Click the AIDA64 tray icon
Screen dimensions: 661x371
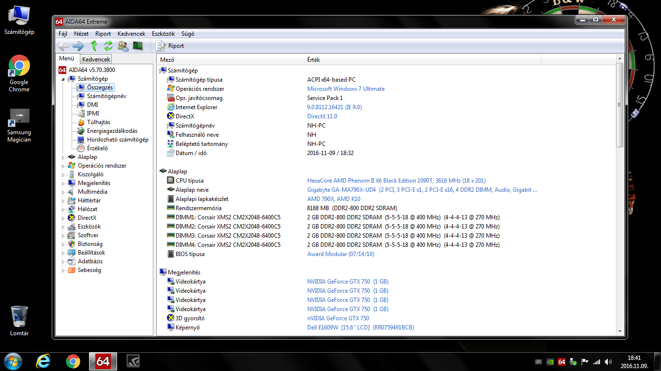[x=562, y=361]
